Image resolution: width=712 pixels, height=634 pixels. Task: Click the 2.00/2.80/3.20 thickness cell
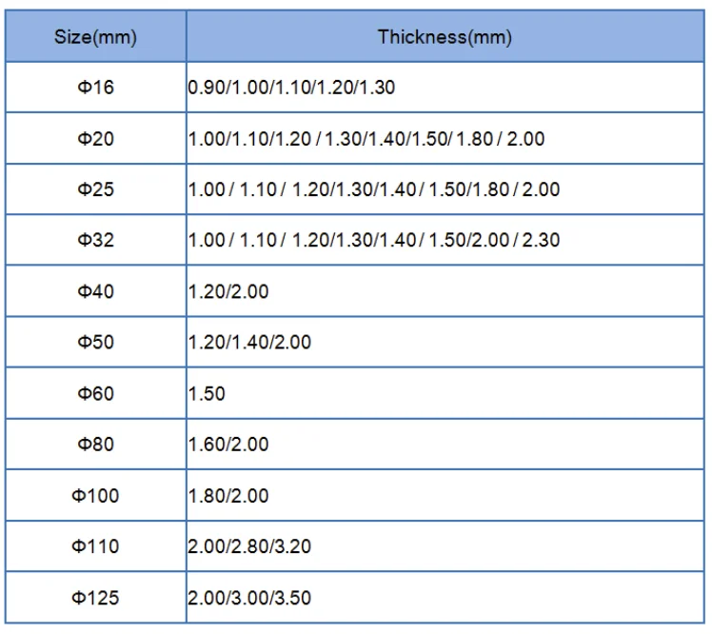(x=249, y=547)
